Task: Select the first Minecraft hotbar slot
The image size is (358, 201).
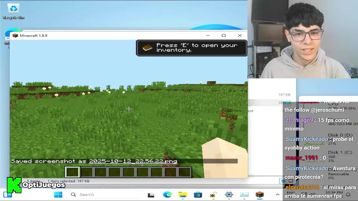Action: pos(73,172)
